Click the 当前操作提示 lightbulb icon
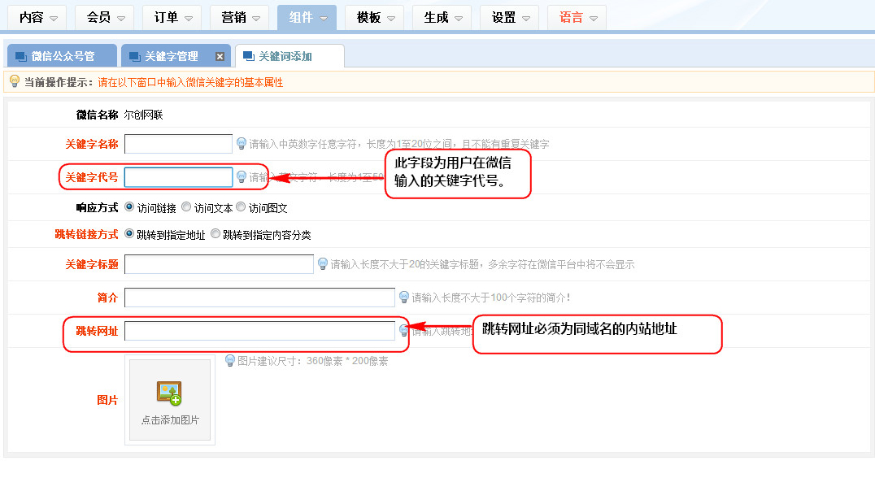This screenshot has width=875, height=491. [15, 82]
